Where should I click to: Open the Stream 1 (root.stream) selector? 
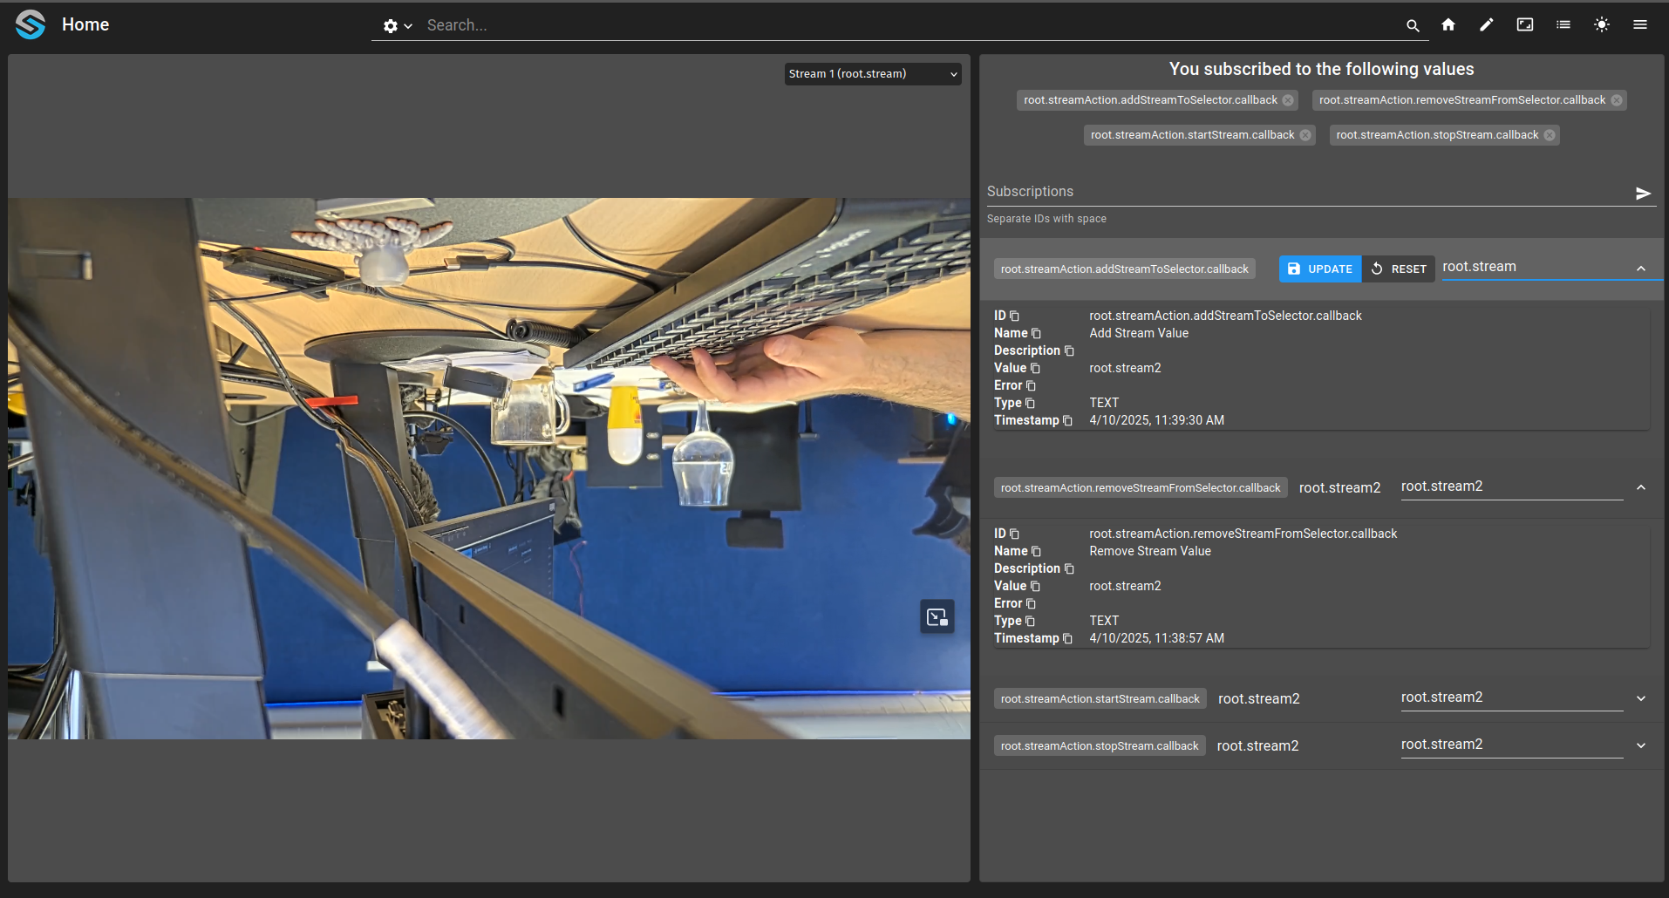873,74
